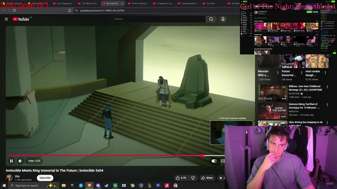This screenshot has width=337, height=189.
Task: View site information next to the URL
Action: tap(76, 10)
